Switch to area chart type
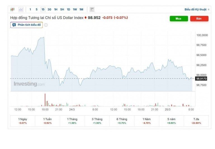Image resolution: width=215 pixels, height=149 pixels. coord(21,10)
